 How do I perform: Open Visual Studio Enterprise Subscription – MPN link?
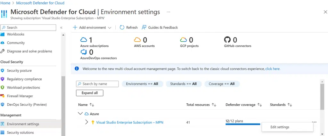click(130, 123)
